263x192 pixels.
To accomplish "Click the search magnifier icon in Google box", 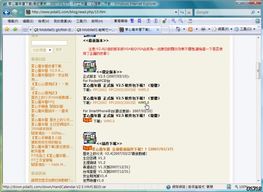I will (x=253, y=12).
